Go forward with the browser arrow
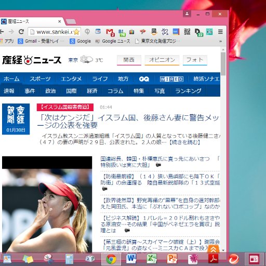Screen dimensions: 266x266 (x=11, y=32)
